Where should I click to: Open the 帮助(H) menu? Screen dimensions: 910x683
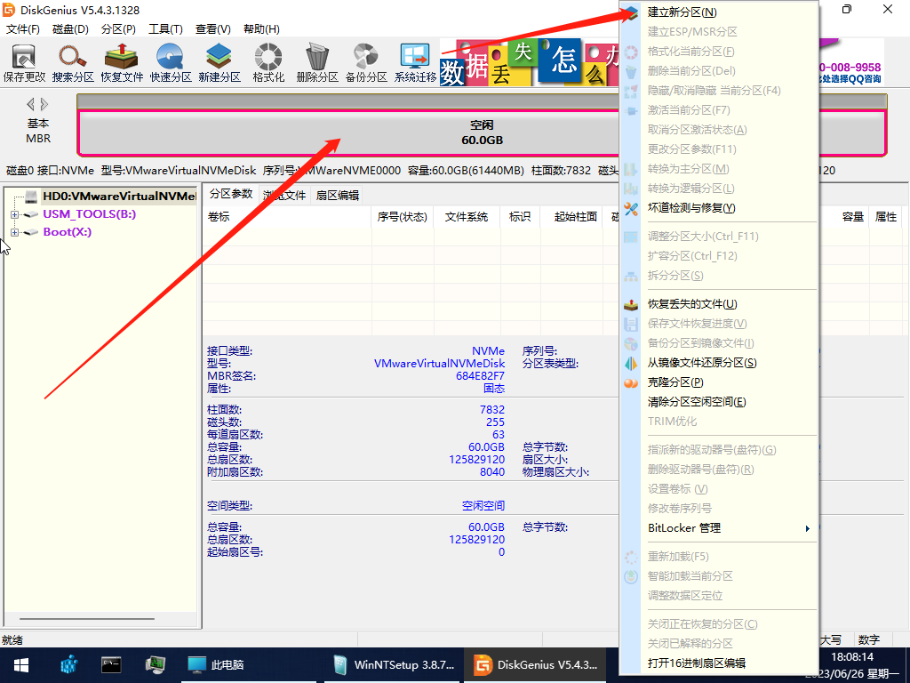(x=261, y=29)
